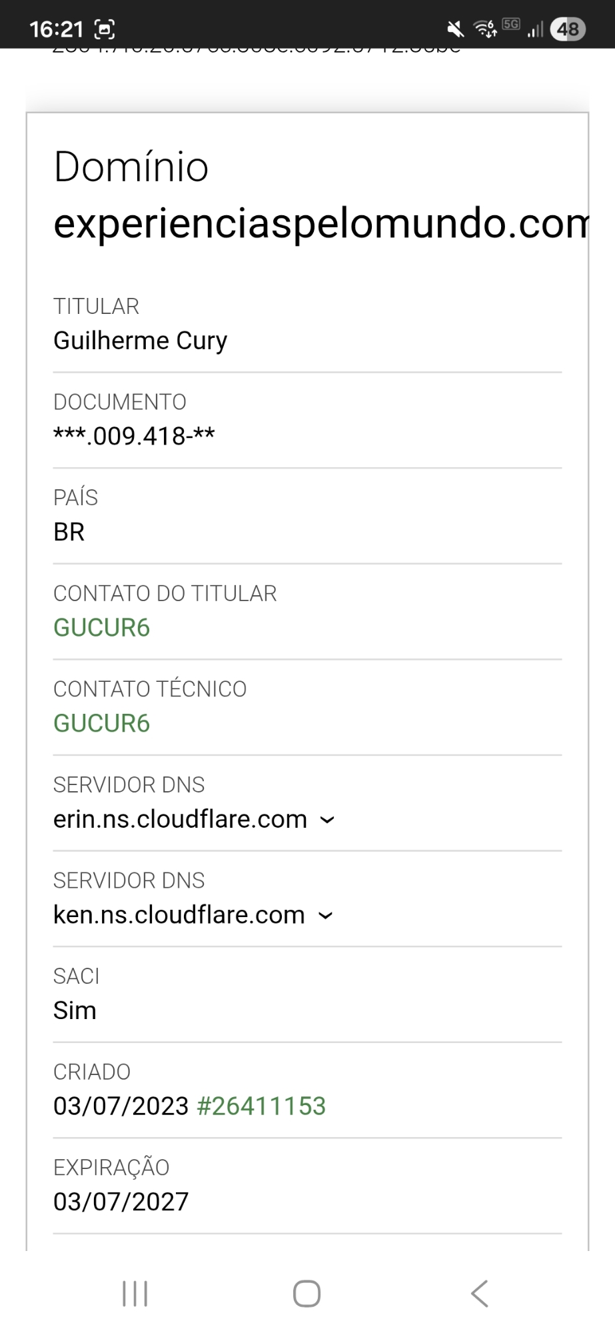
Task: Expand the erin.ns.cloudflare.com DNS server details
Action: pos(326,820)
